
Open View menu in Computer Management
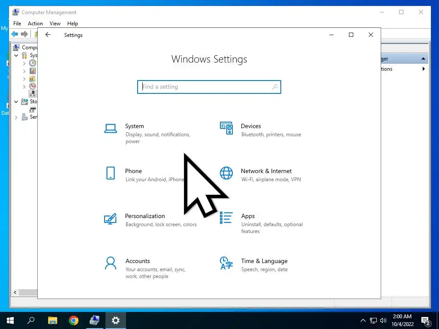click(55, 24)
